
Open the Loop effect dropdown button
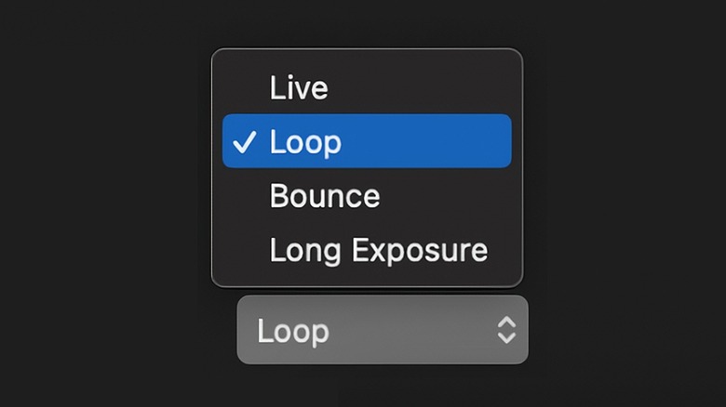click(x=383, y=330)
